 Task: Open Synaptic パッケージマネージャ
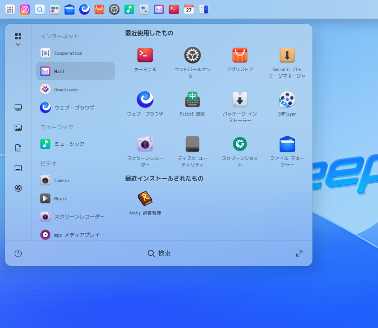click(287, 56)
